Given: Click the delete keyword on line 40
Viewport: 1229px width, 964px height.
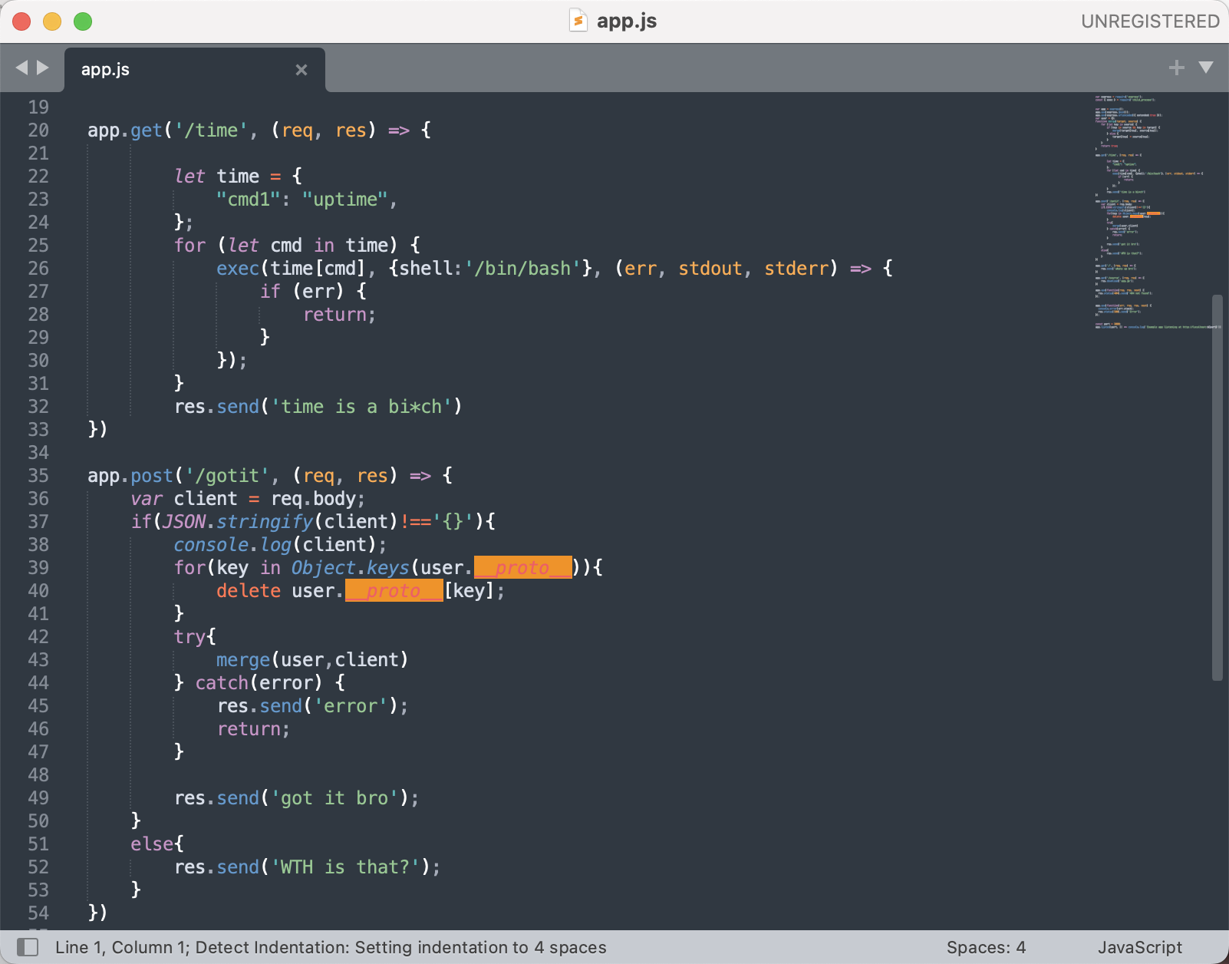Looking at the screenshot, I should [249, 591].
